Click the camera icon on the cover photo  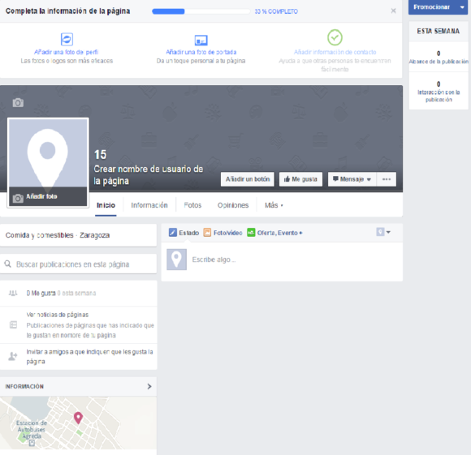18,103
